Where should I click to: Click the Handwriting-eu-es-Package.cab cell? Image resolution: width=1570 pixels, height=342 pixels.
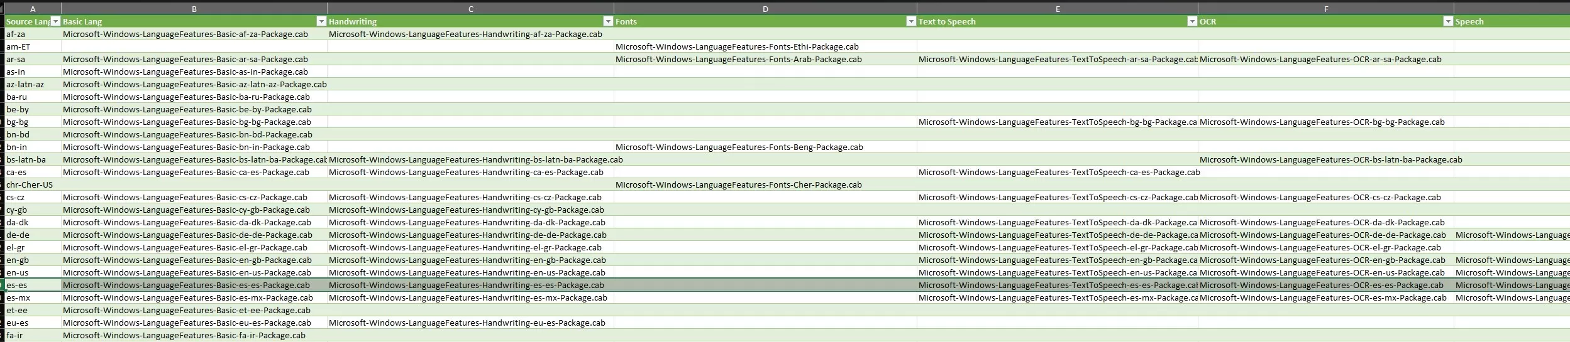[x=471, y=323]
